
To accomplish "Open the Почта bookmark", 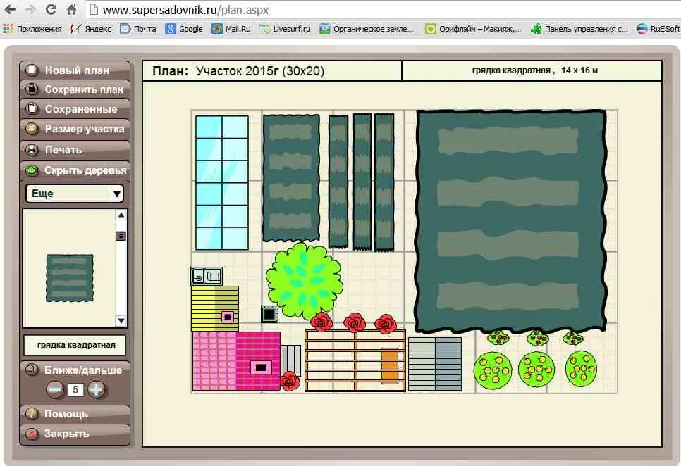I will [138, 29].
